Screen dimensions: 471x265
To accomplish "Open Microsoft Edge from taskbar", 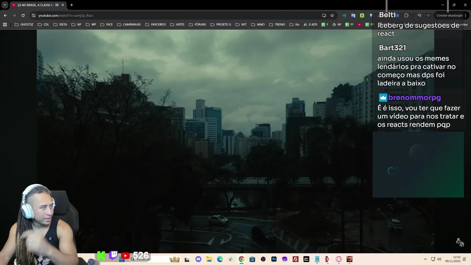I will (x=220, y=259).
